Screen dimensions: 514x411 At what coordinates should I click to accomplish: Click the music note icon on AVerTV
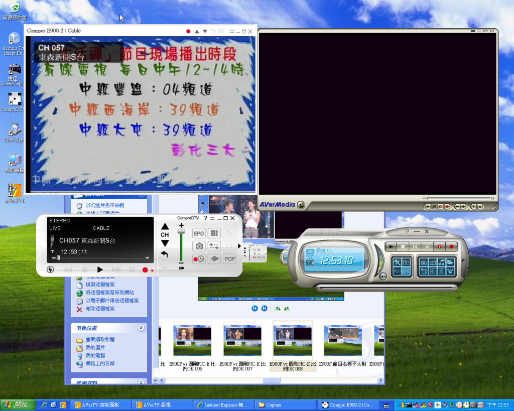(x=441, y=262)
